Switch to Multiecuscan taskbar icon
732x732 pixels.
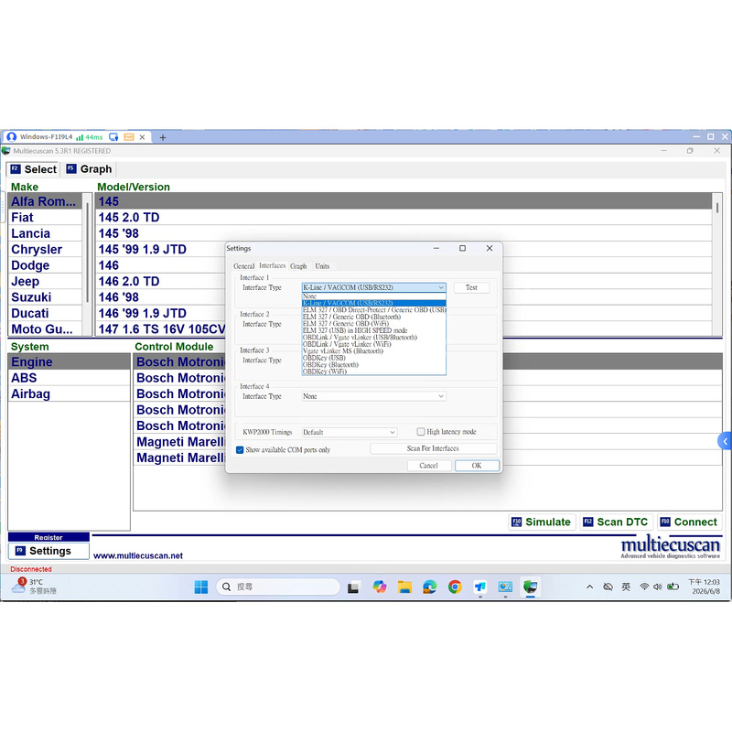[x=531, y=587]
